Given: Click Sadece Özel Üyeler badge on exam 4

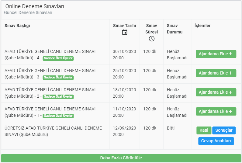Looking at the screenshot, I should point(58,58).
